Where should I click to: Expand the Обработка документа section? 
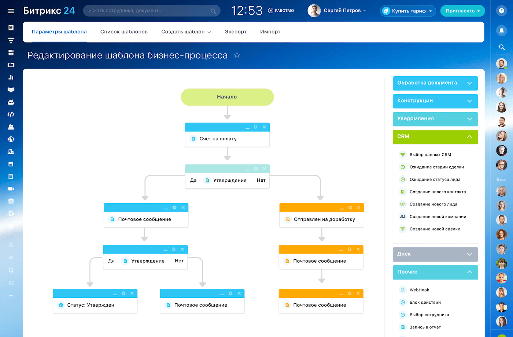(x=435, y=83)
